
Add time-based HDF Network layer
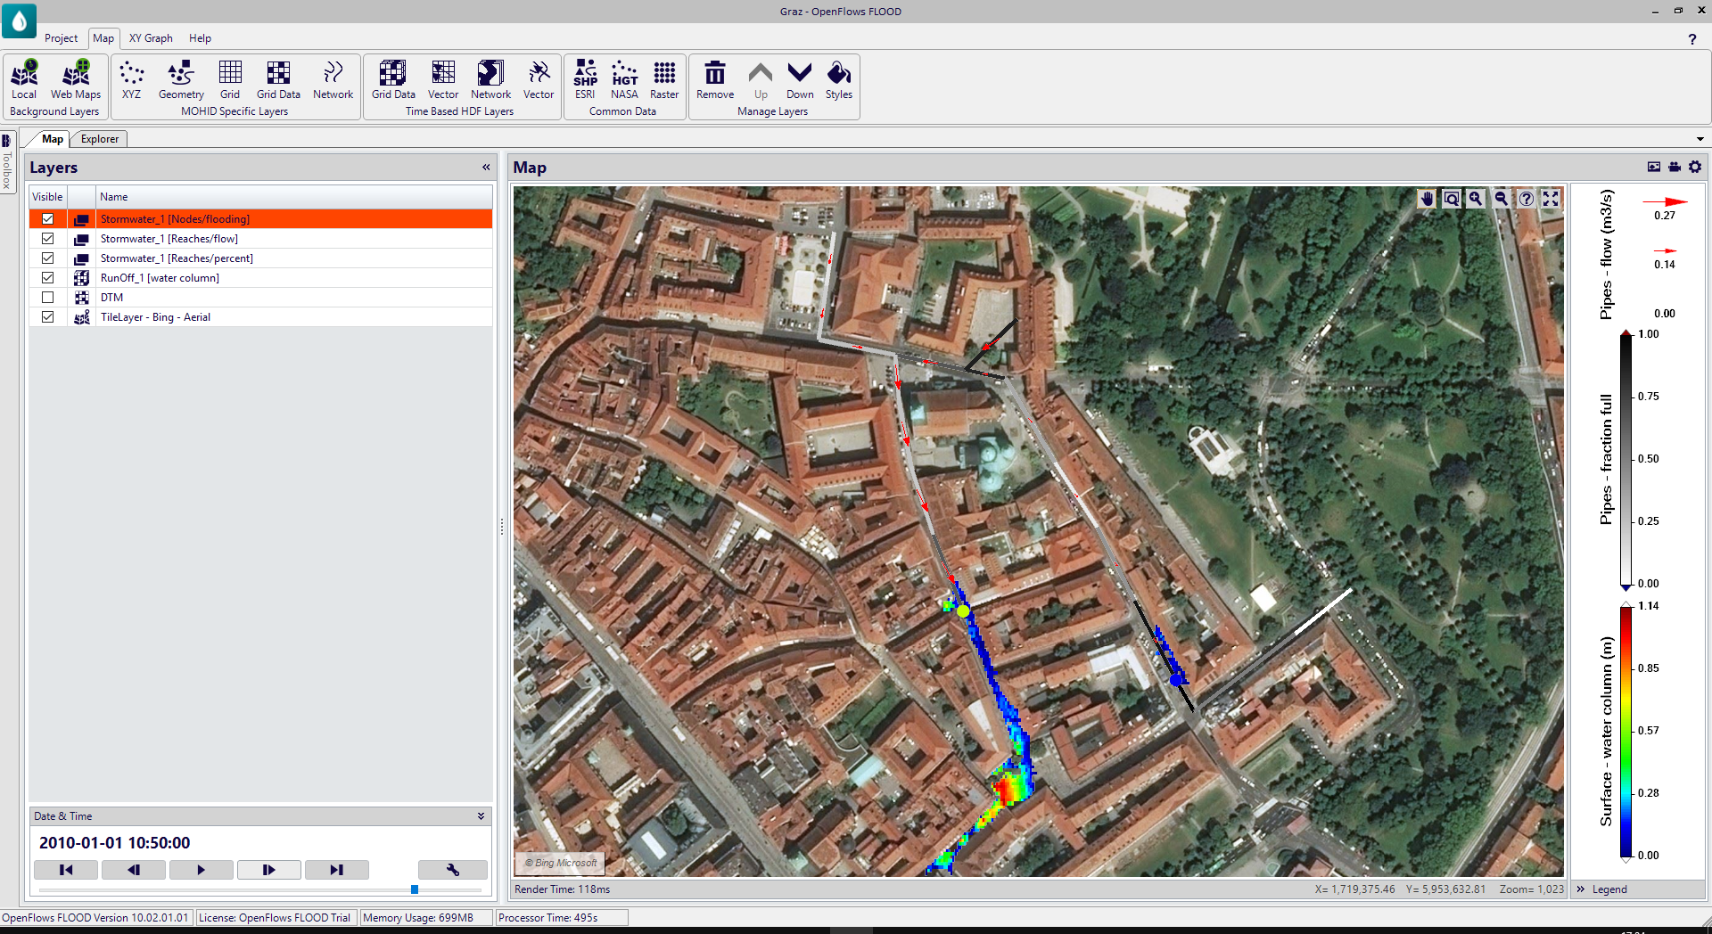coord(491,80)
